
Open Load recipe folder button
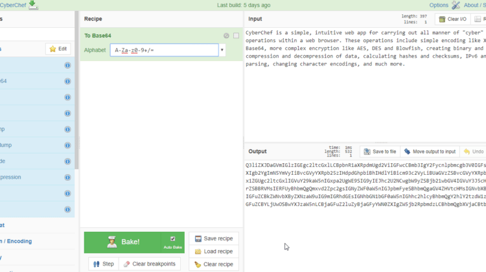pyautogui.click(x=214, y=251)
